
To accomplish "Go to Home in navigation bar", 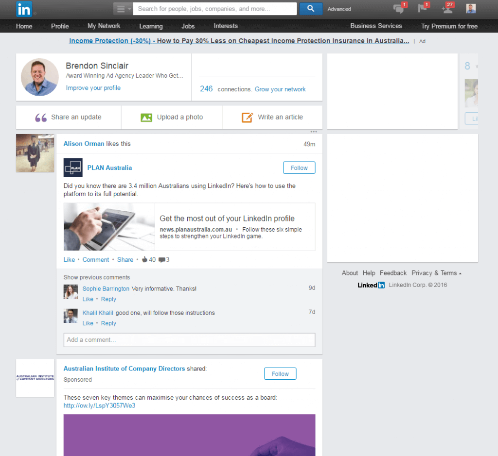I will (x=24, y=26).
